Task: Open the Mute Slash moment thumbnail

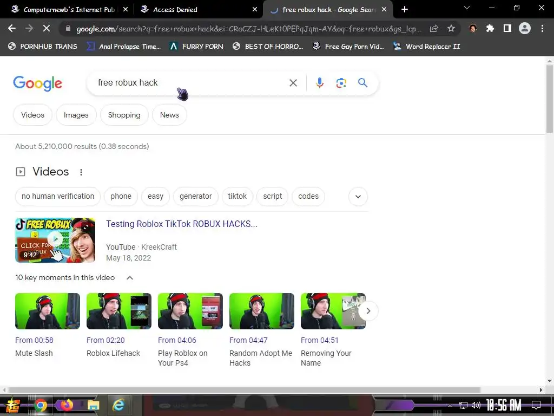Action: (x=48, y=311)
